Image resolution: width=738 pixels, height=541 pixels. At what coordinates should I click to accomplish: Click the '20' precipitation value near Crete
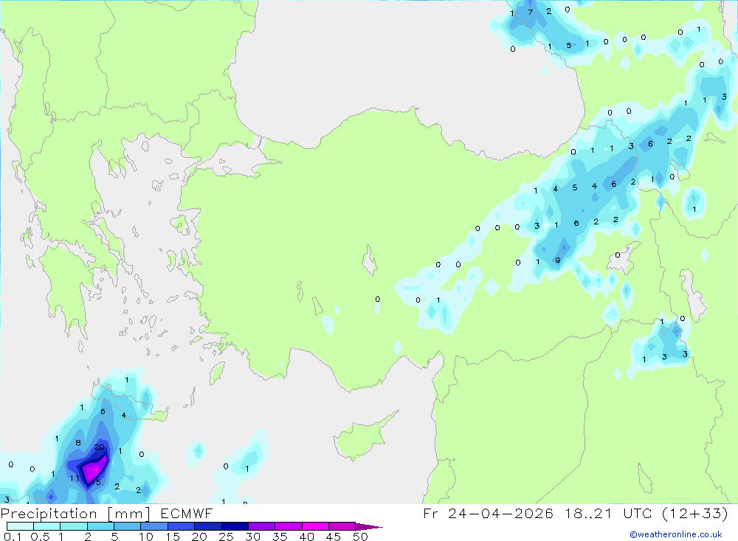tap(100, 447)
